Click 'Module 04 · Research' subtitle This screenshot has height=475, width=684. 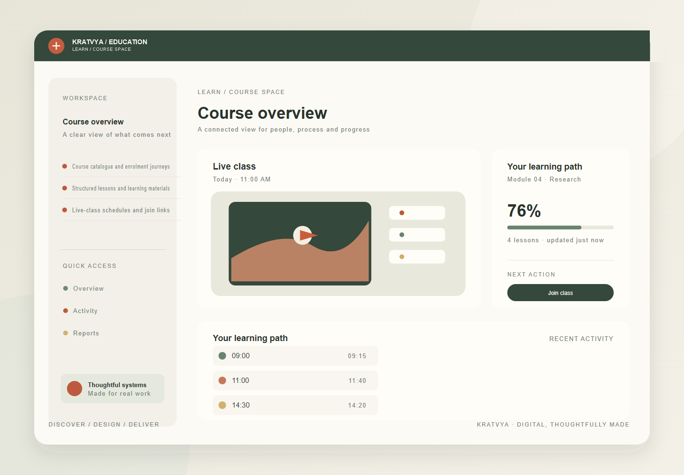[x=544, y=179]
